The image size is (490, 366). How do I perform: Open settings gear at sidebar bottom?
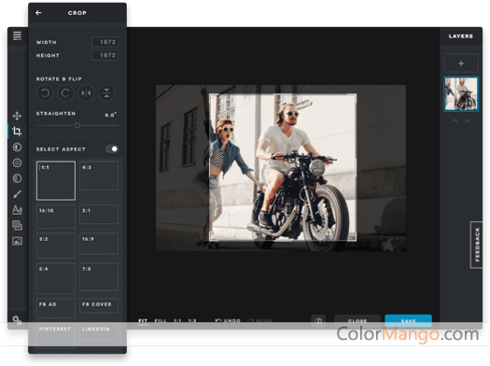coord(17,320)
